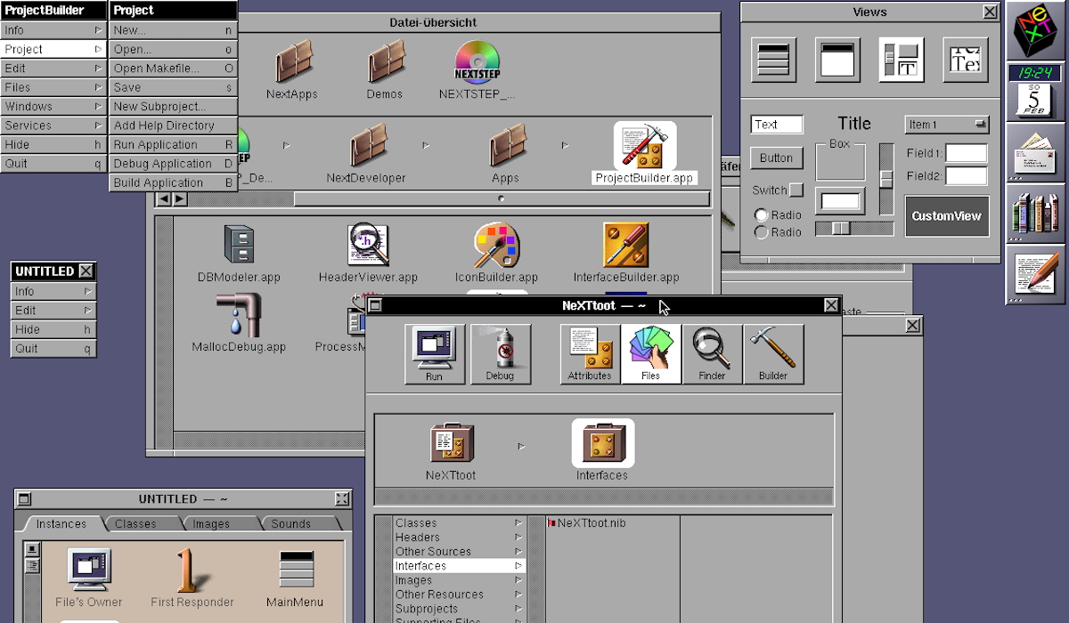Expand Other Sources category
The height and width of the screenshot is (623, 1069).
pos(460,552)
